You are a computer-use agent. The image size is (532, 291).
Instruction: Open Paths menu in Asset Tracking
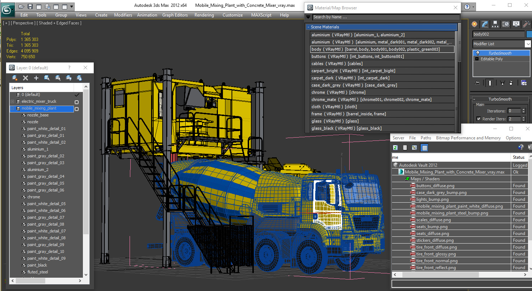426,138
